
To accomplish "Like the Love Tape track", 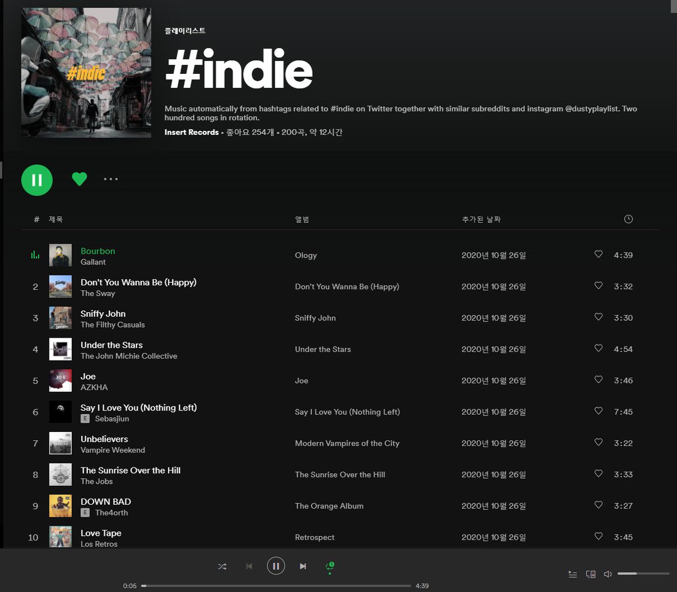I will 599,536.
